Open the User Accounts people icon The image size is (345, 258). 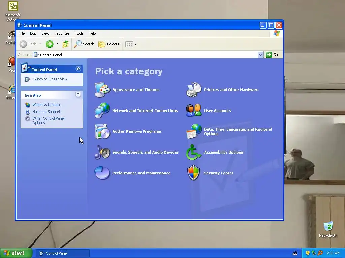[x=194, y=110]
